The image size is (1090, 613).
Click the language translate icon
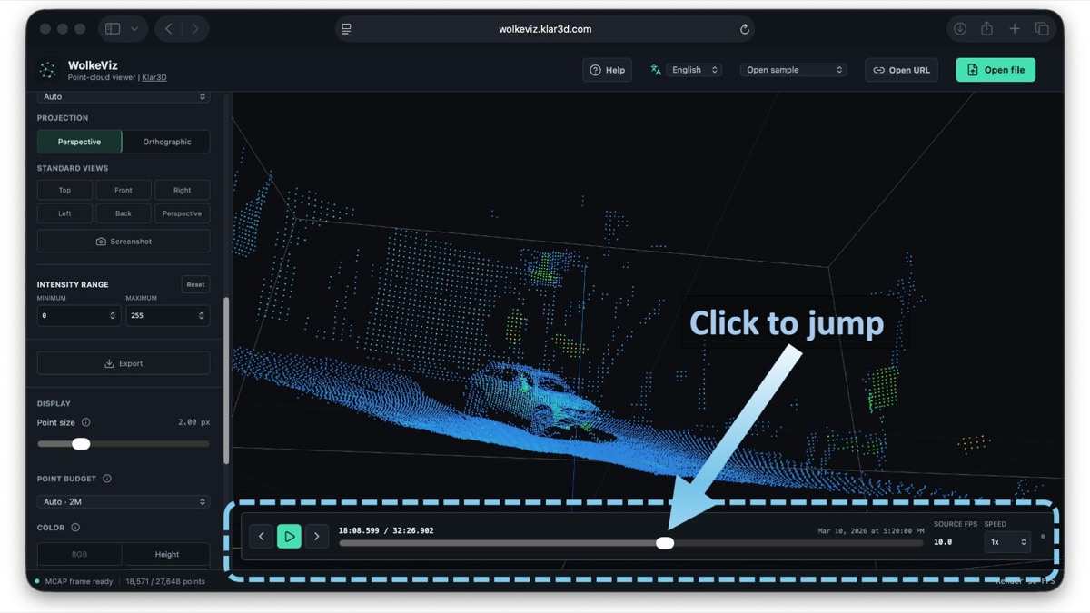pos(656,70)
